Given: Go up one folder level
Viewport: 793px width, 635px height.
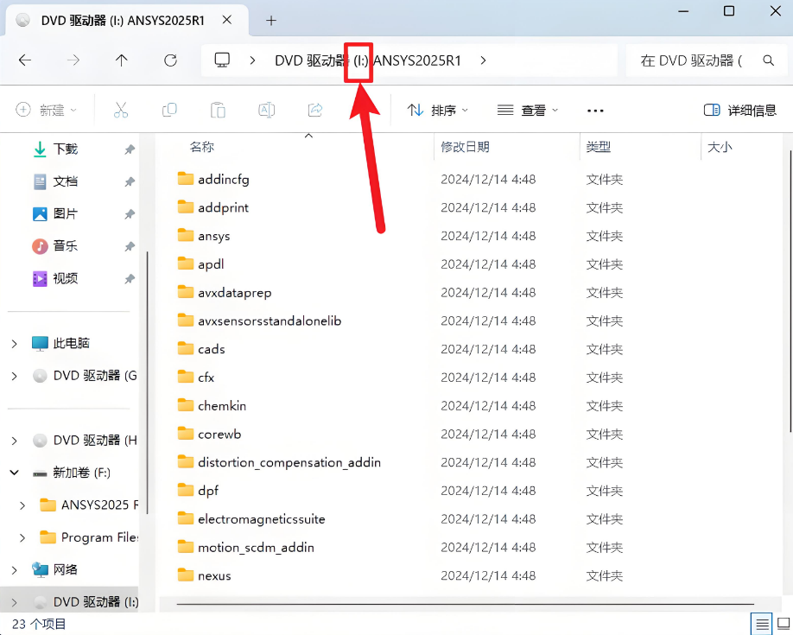Looking at the screenshot, I should click(122, 60).
